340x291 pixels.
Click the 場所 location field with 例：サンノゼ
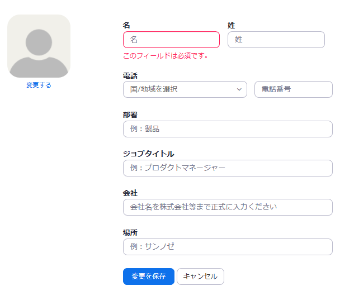tap(228, 247)
